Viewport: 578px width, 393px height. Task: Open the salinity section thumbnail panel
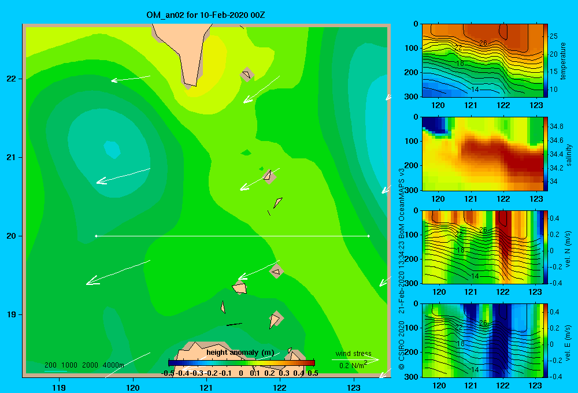coord(483,154)
